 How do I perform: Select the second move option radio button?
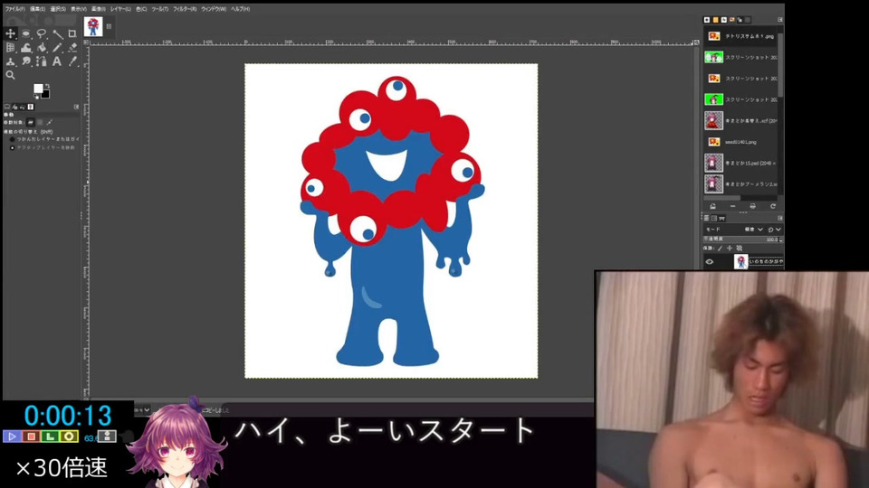point(12,147)
